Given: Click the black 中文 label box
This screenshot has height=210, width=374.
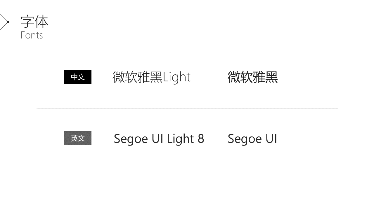Looking at the screenshot, I should 78,77.
